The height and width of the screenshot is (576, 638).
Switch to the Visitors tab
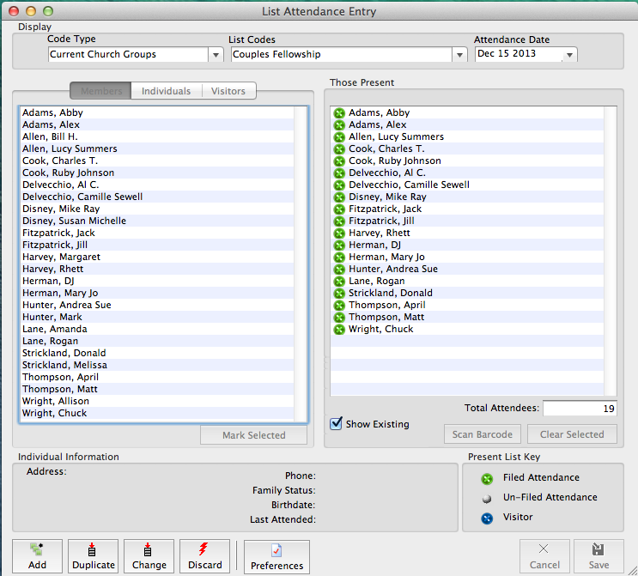pos(228,91)
